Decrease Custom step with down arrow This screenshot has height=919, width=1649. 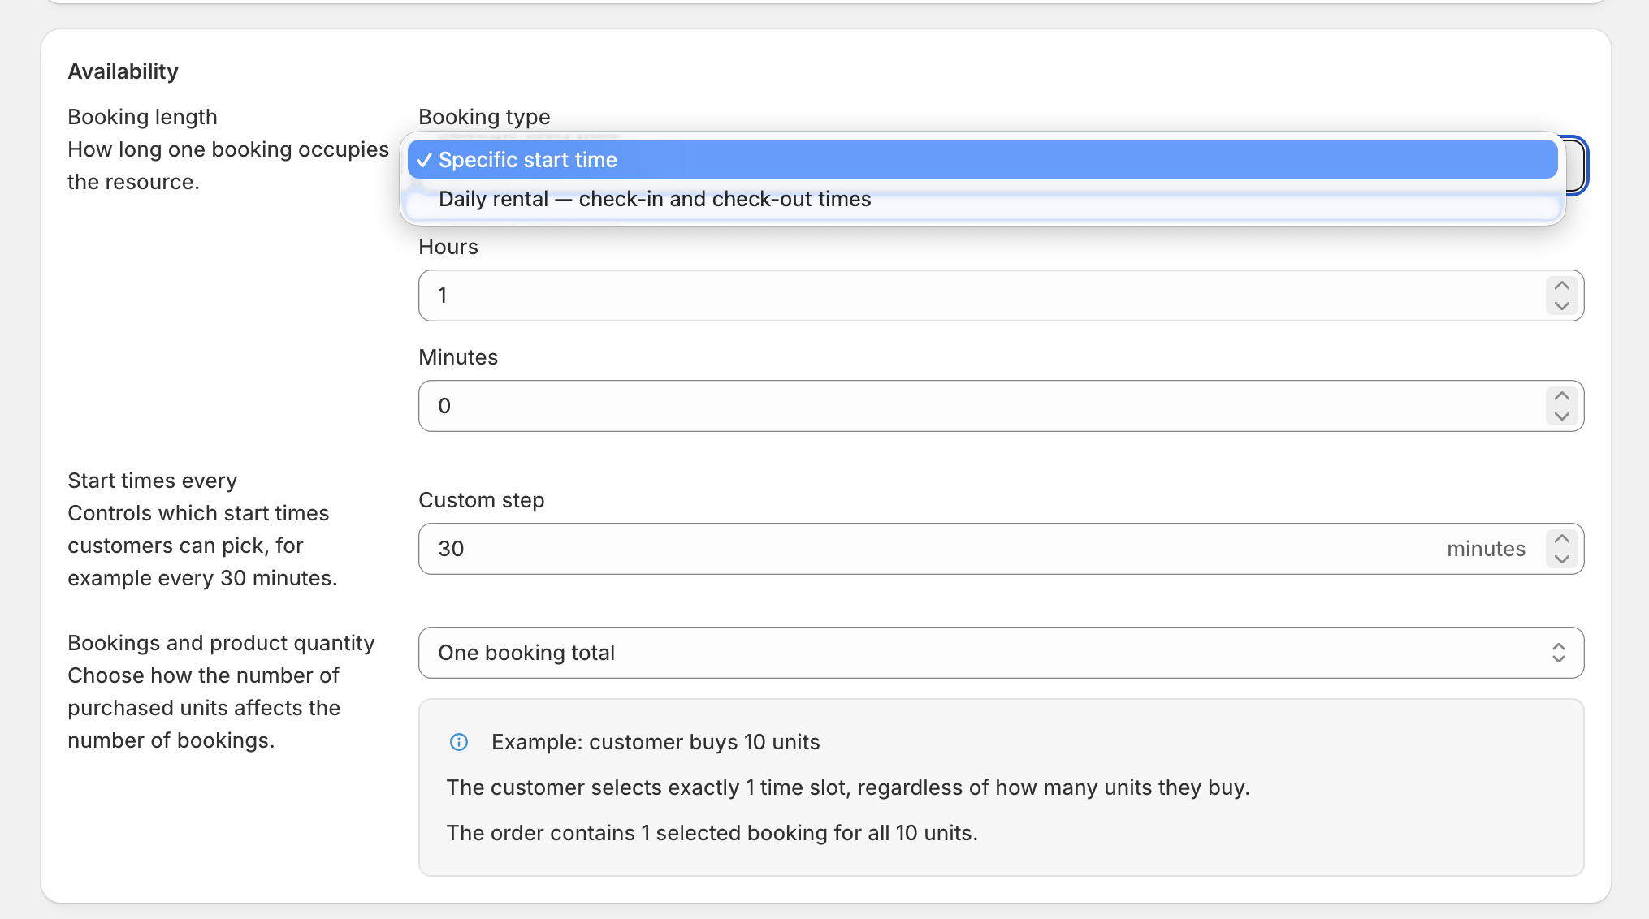(x=1561, y=559)
